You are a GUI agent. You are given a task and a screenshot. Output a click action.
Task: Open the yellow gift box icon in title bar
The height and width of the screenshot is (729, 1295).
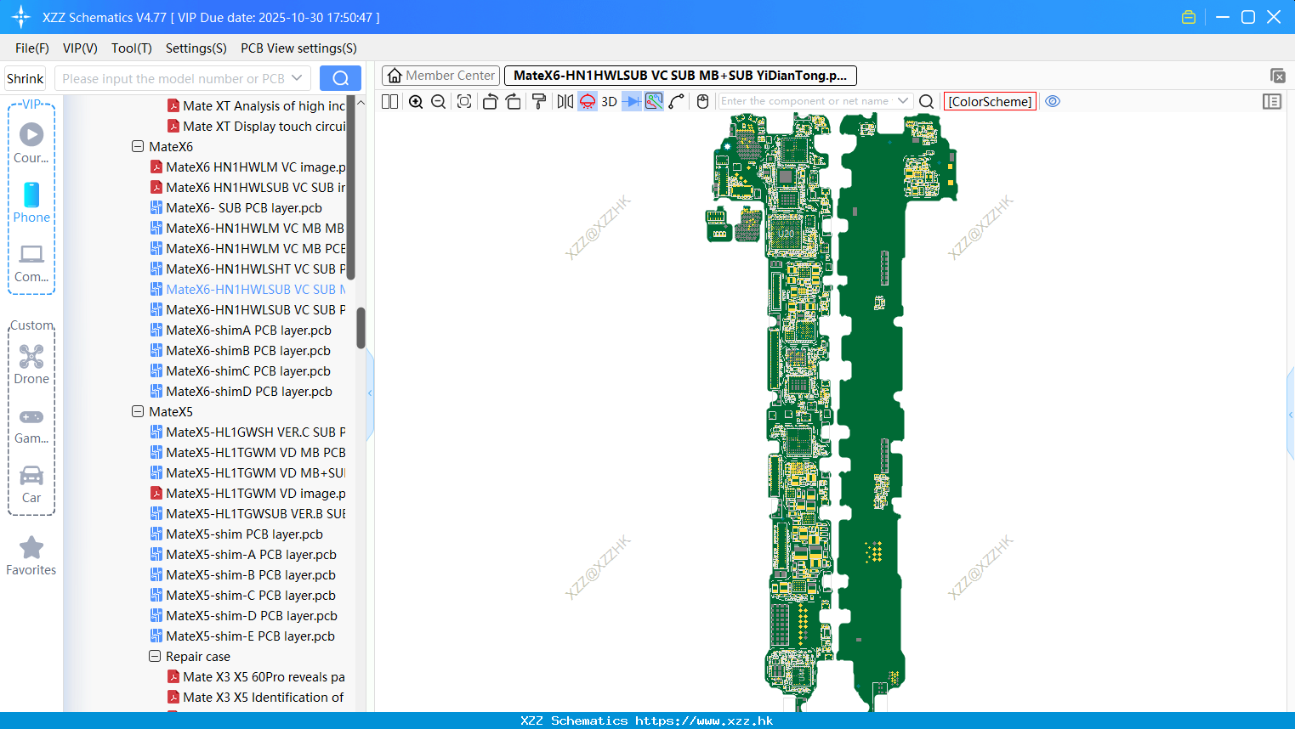point(1189,17)
